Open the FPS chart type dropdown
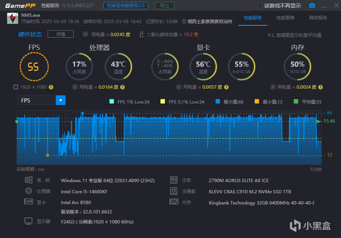341x238 pixels. click(61, 100)
